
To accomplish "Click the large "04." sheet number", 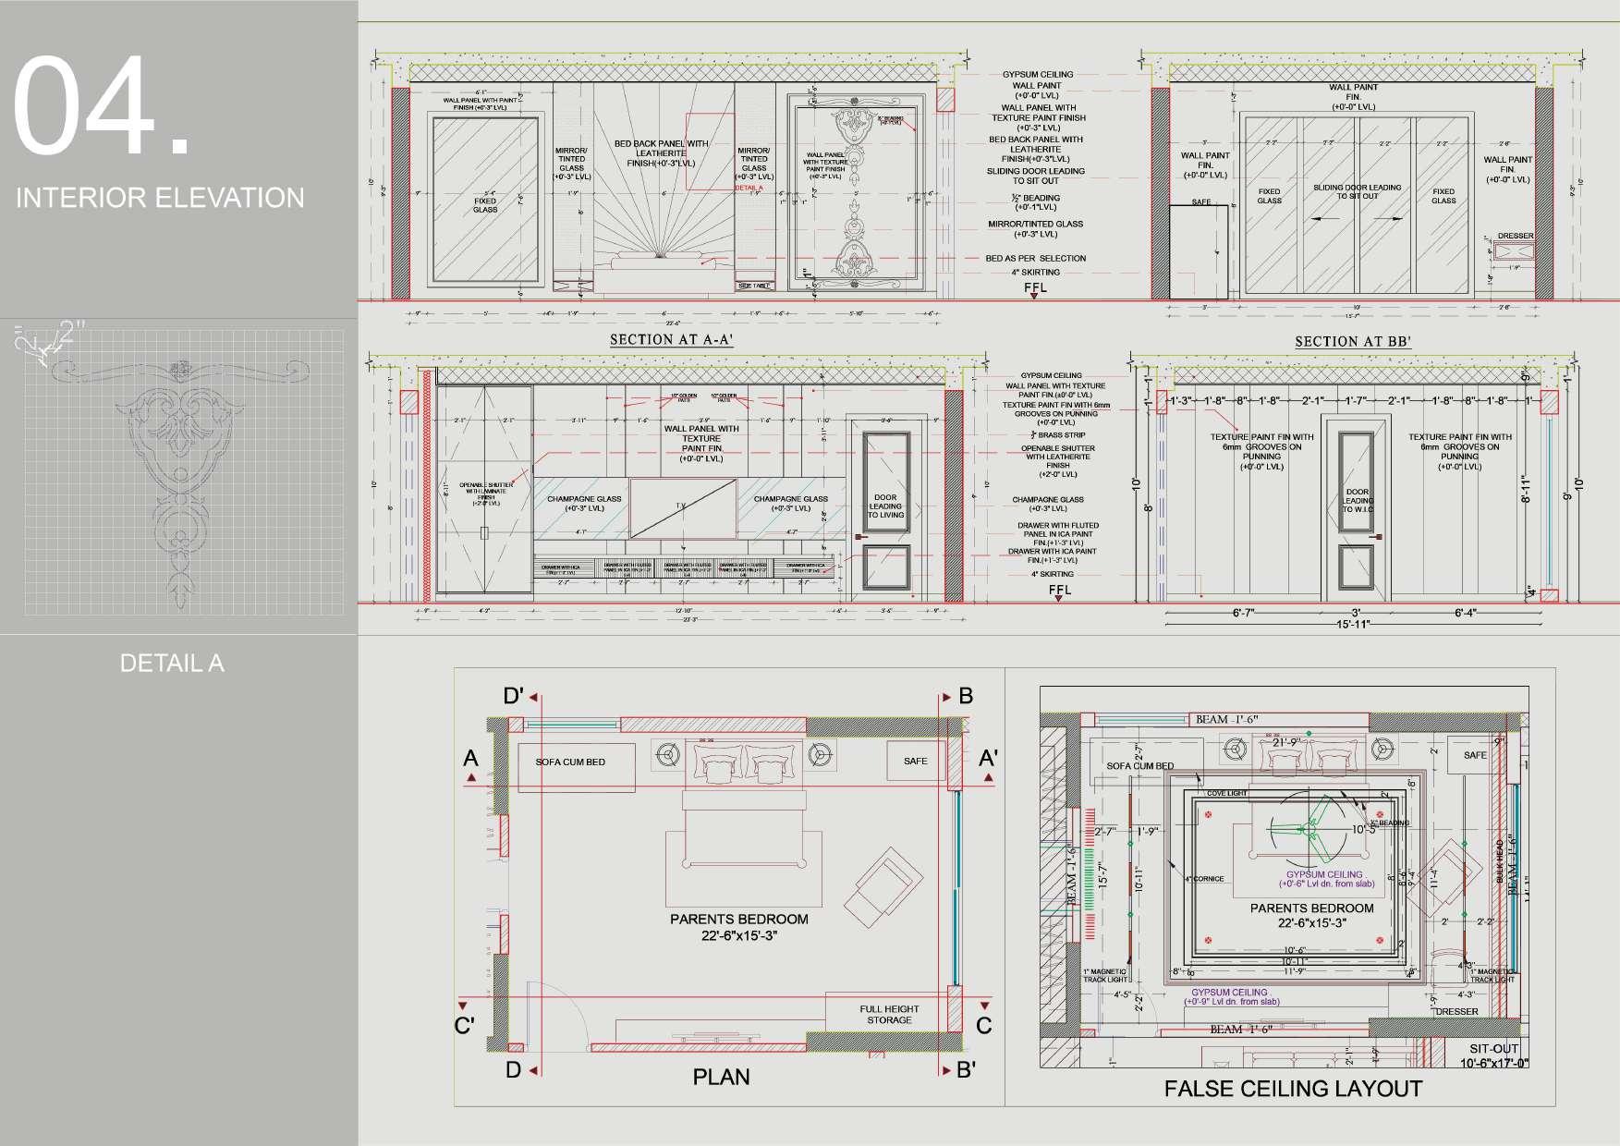I will (x=101, y=107).
